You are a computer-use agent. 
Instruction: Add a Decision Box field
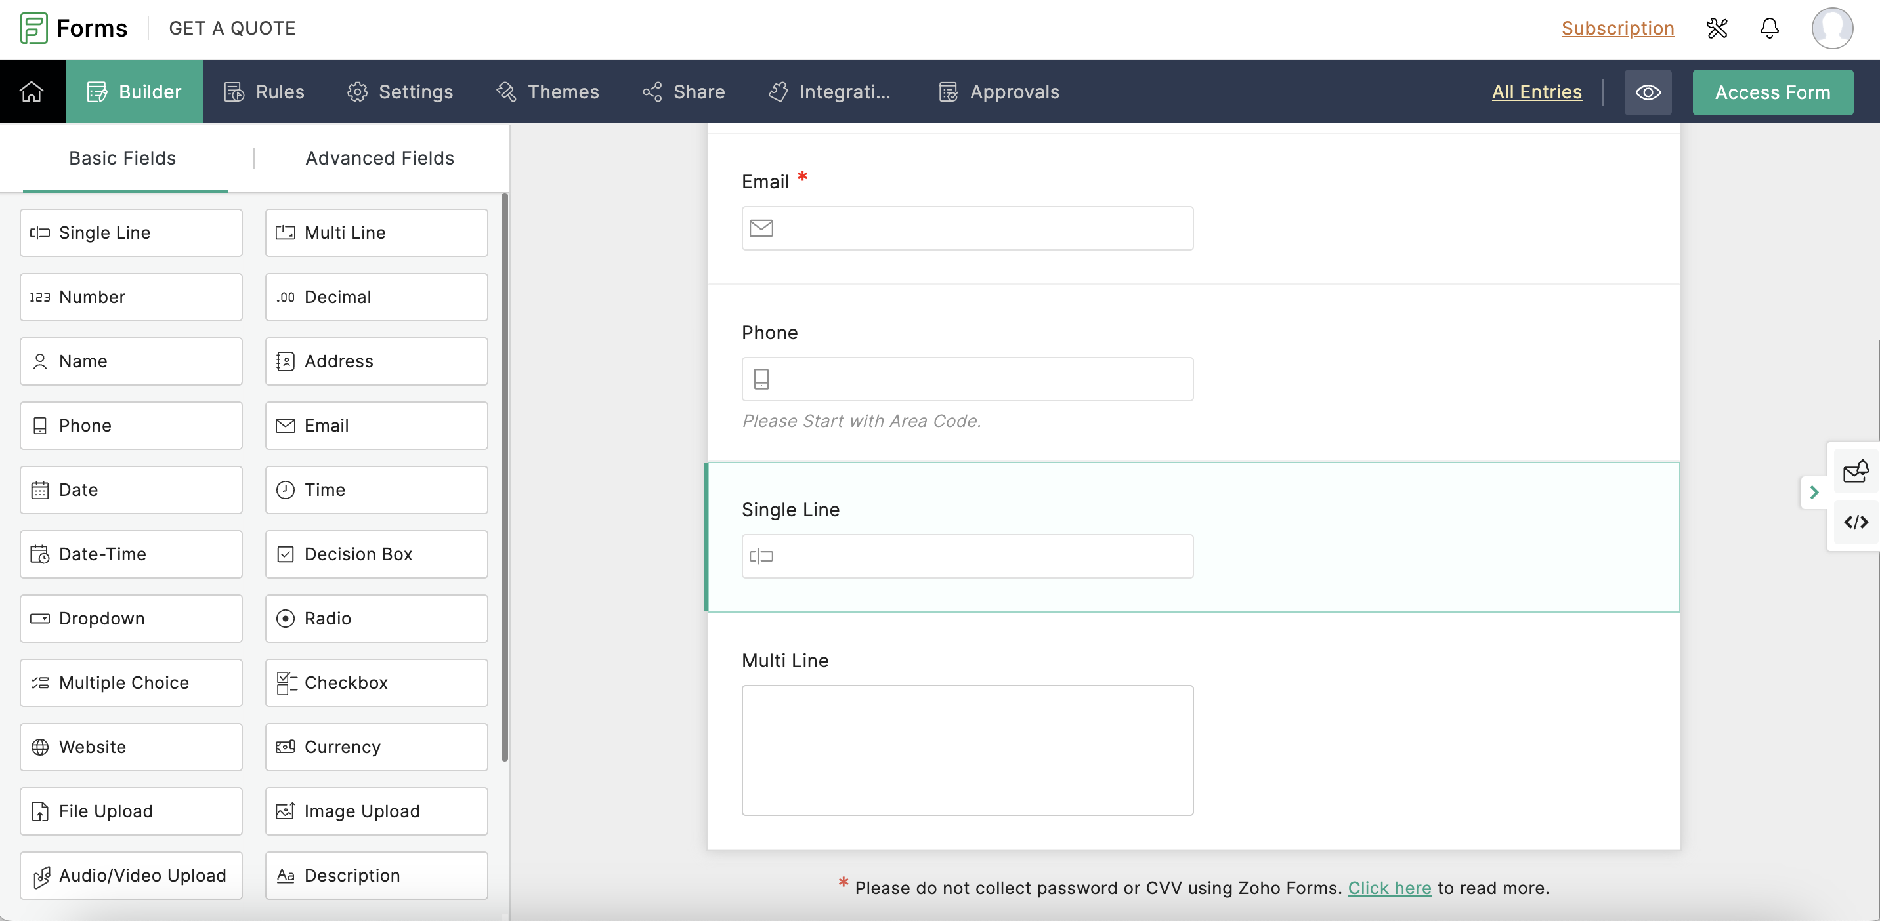click(376, 554)
